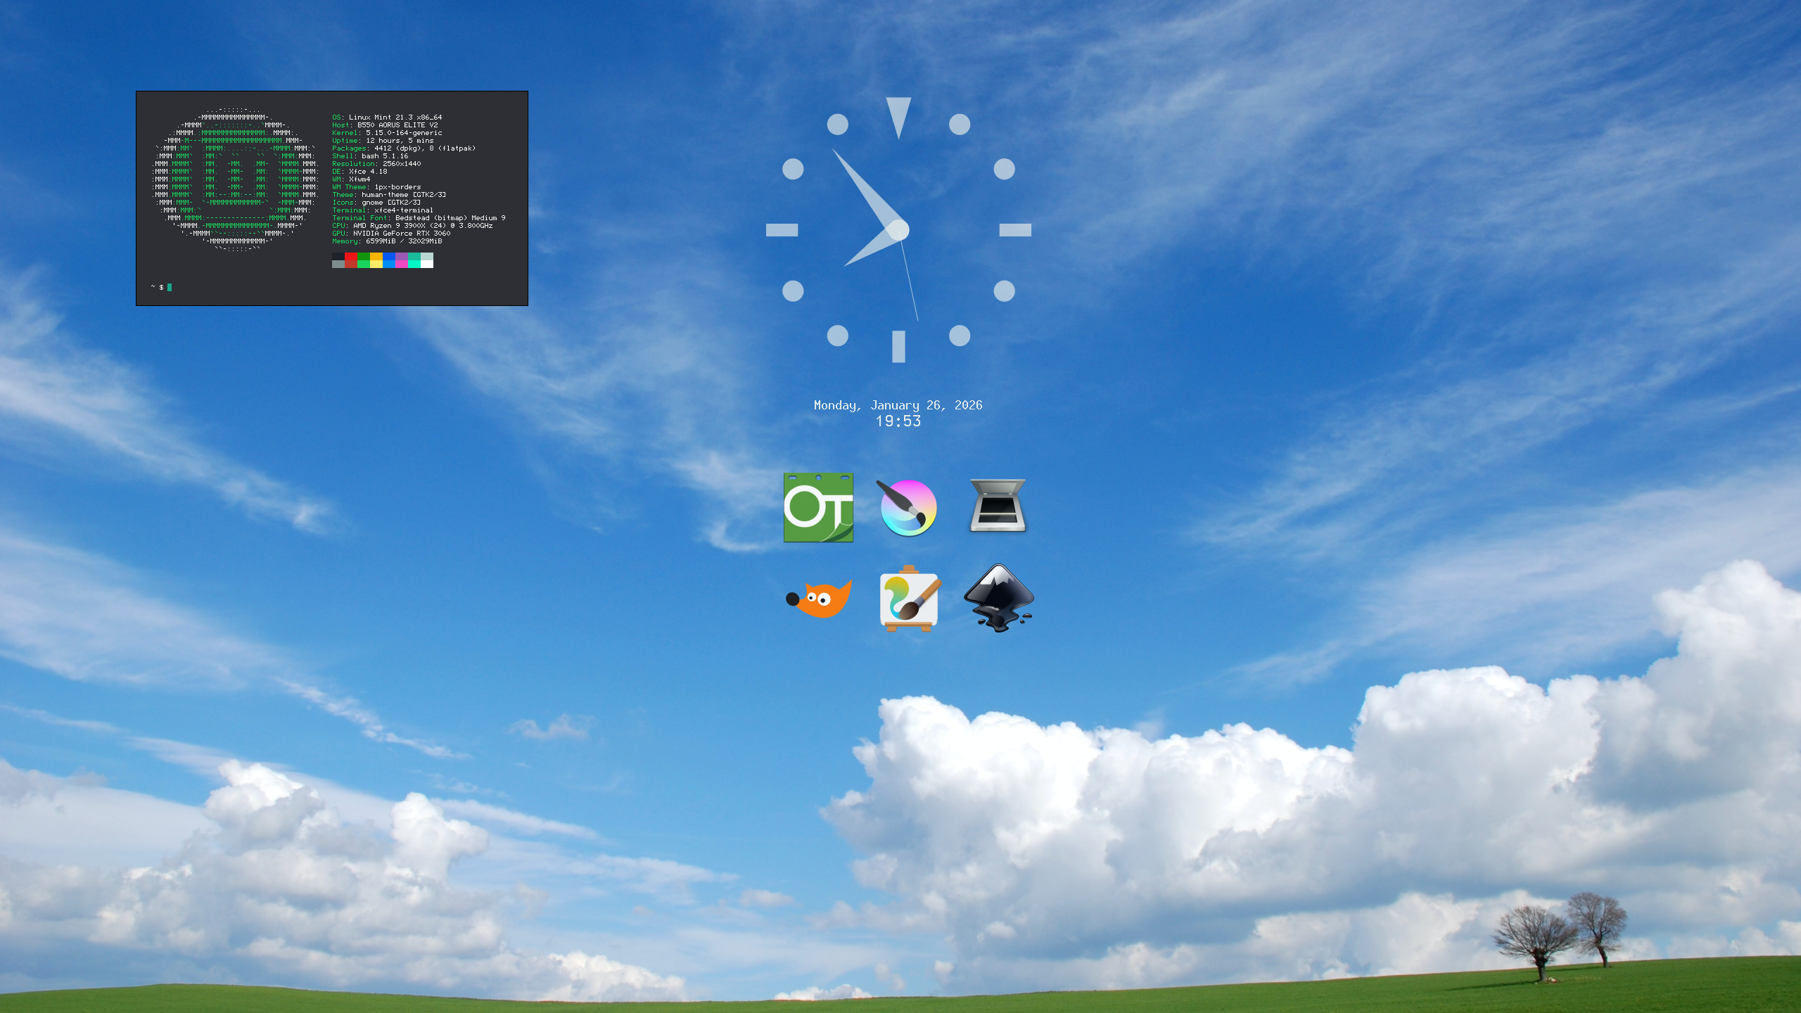Open the OpenToonz launcher icon
Viewport: 1801px width, 1013px height.
click(x=818, y=507)
